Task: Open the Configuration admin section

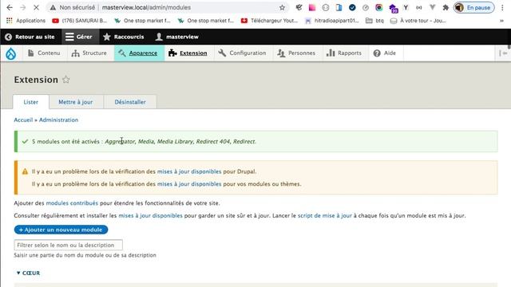Action: pyautogui.click(x=242, y=53)
